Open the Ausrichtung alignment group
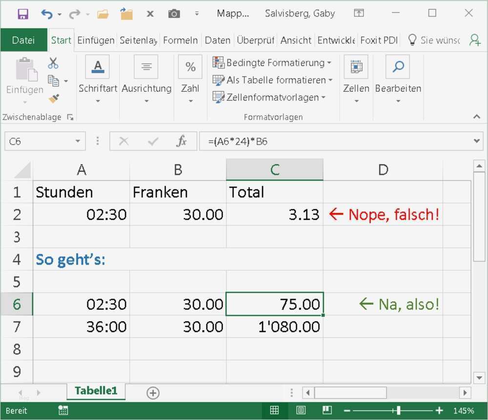 pyautogui.click(x=146, y=79)
